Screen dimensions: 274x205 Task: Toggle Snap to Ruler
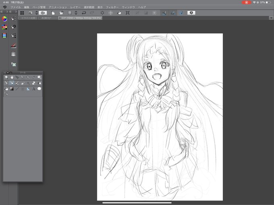point(164,13)
